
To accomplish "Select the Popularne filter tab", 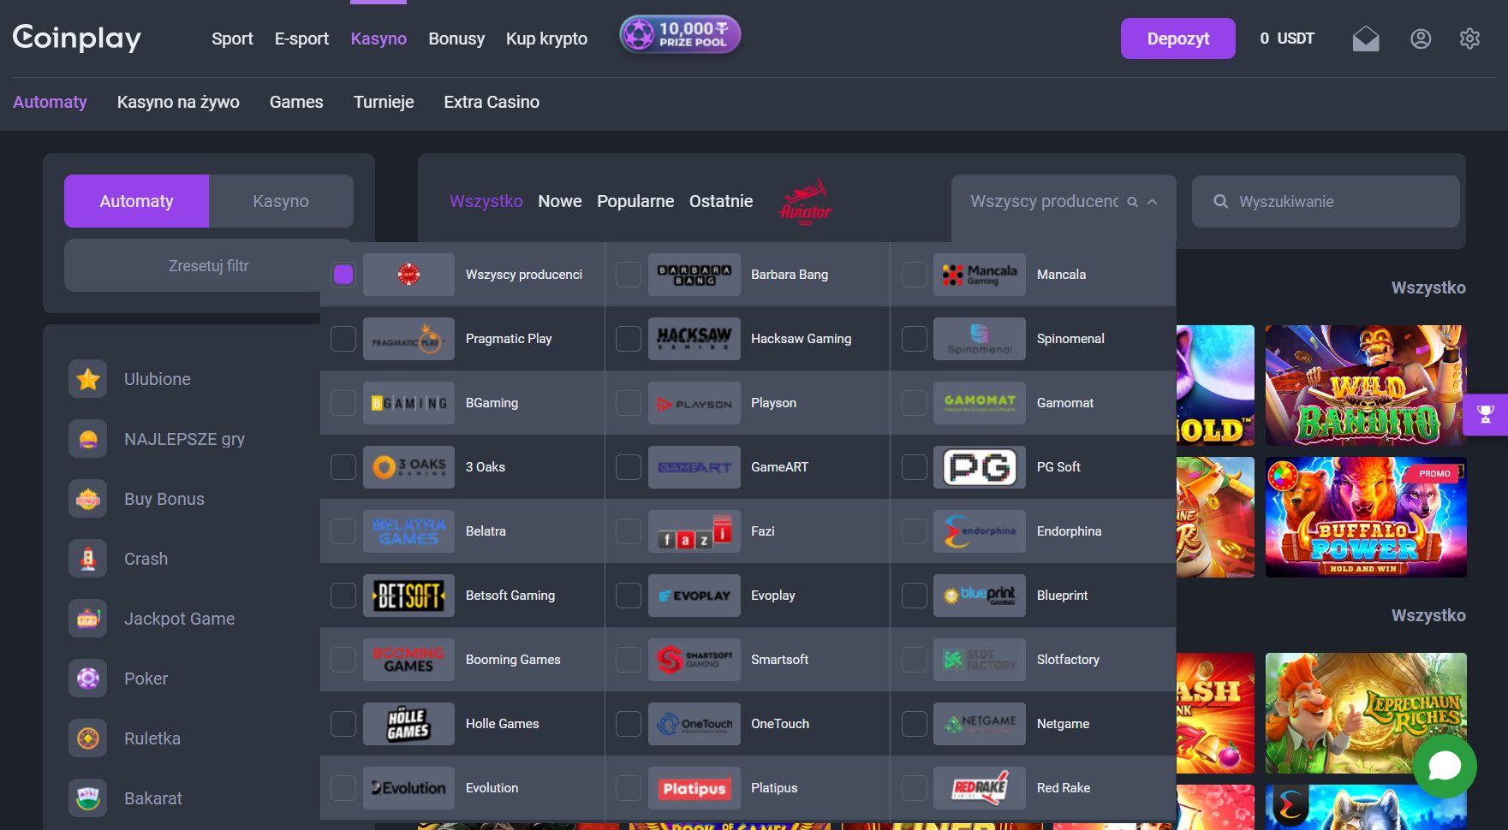I will (x=635, y=201).
